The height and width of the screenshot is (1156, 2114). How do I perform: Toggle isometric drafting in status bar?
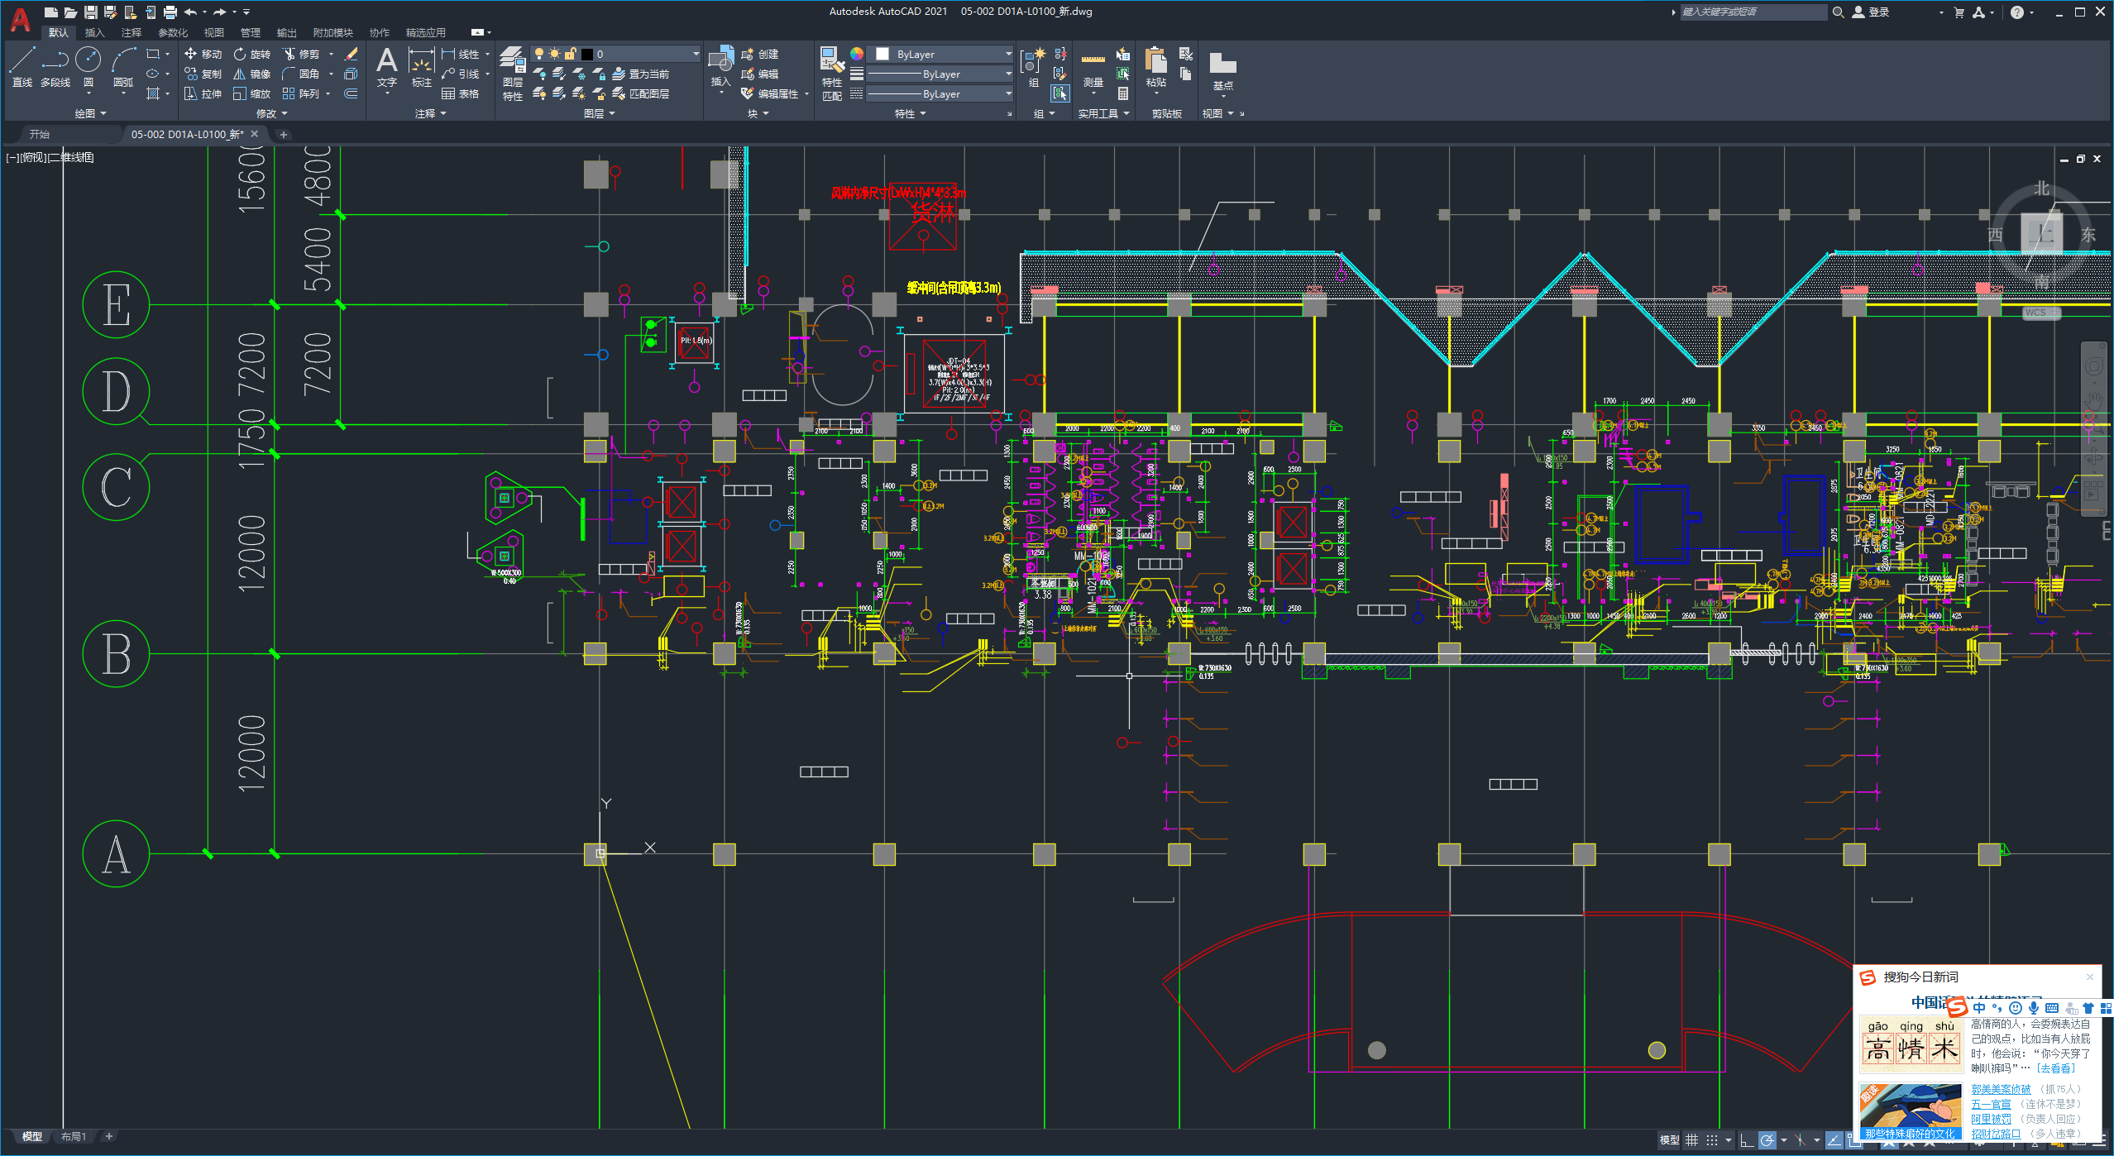click(x=1801, y=1140)
